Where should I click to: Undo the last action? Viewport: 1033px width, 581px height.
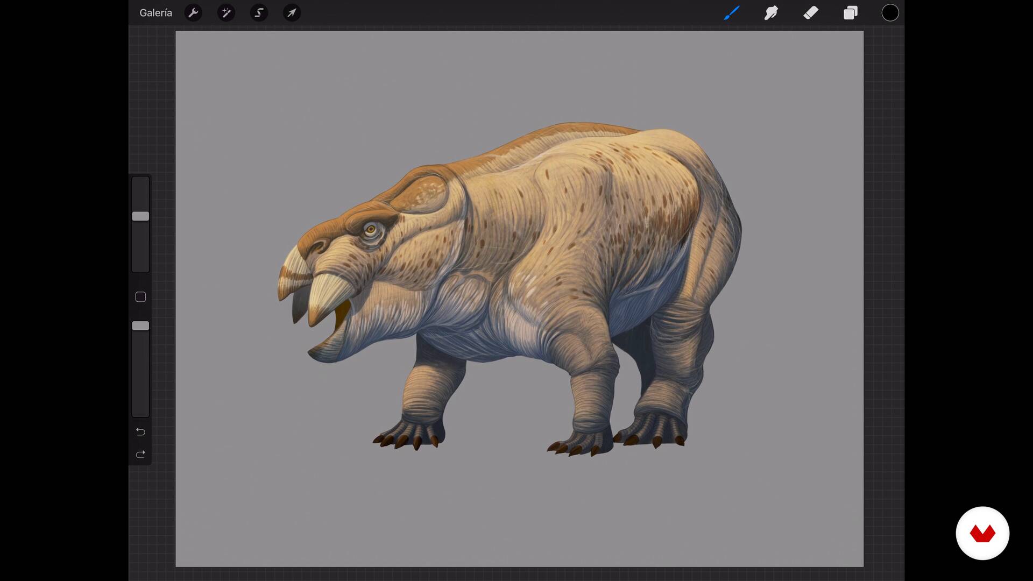(x=140, y=431)
